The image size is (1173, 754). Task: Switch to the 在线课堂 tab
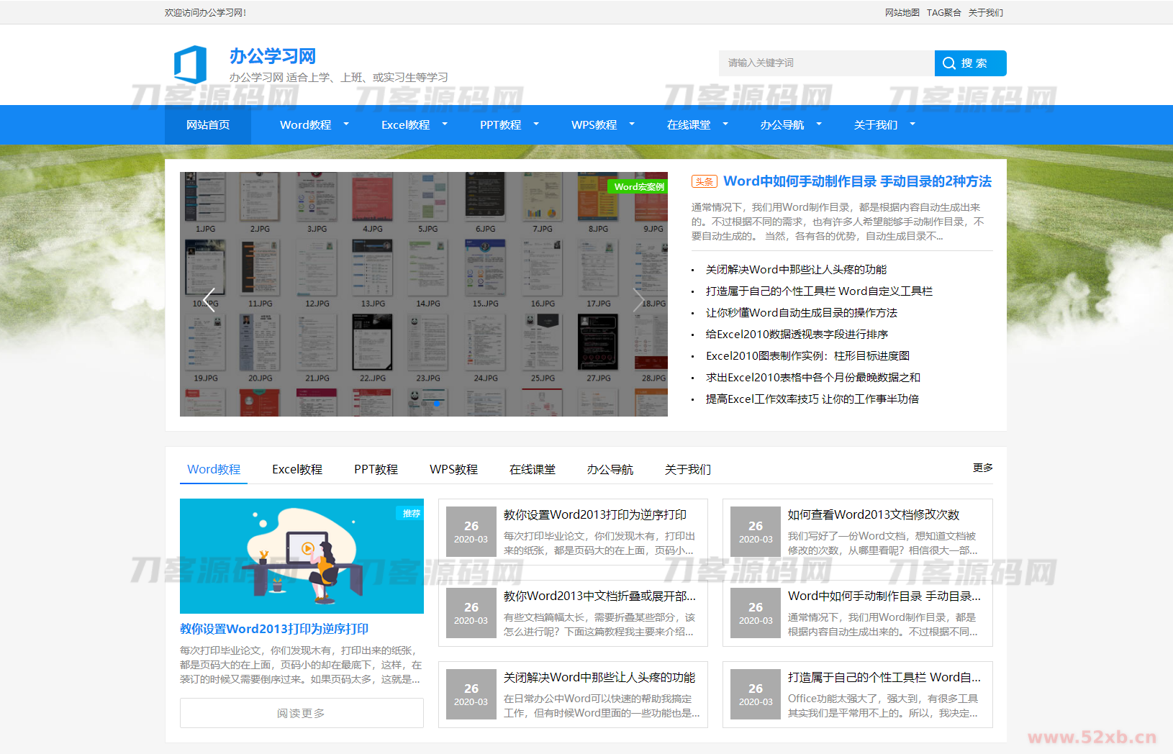click(x=532, y=469)
